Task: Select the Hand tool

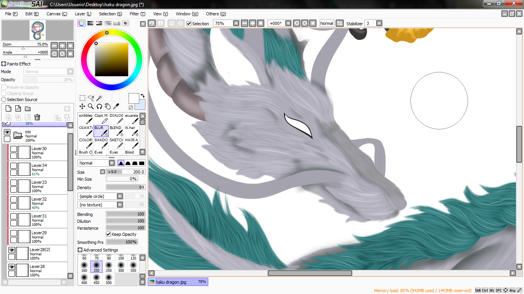Action: coord(107,106)
